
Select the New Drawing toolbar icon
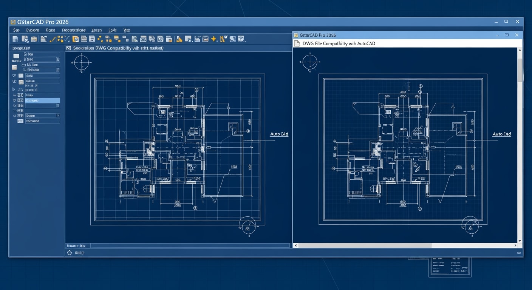coord(15,38)
